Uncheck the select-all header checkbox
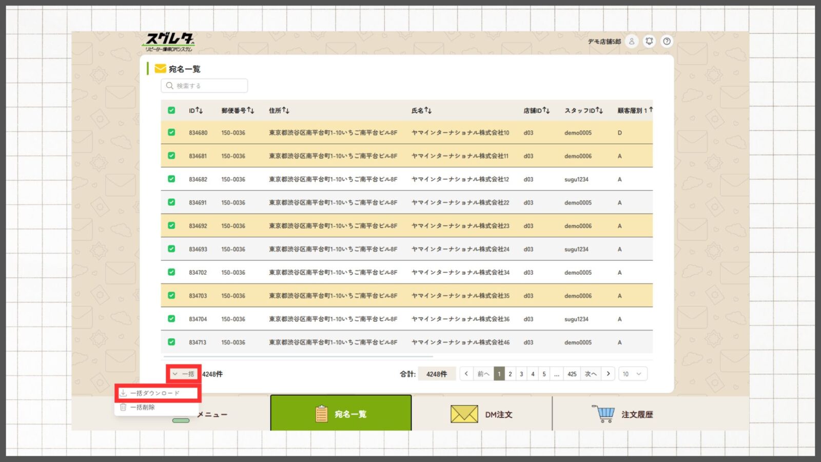This screenshot has width=821, height=462. [171, 110]
